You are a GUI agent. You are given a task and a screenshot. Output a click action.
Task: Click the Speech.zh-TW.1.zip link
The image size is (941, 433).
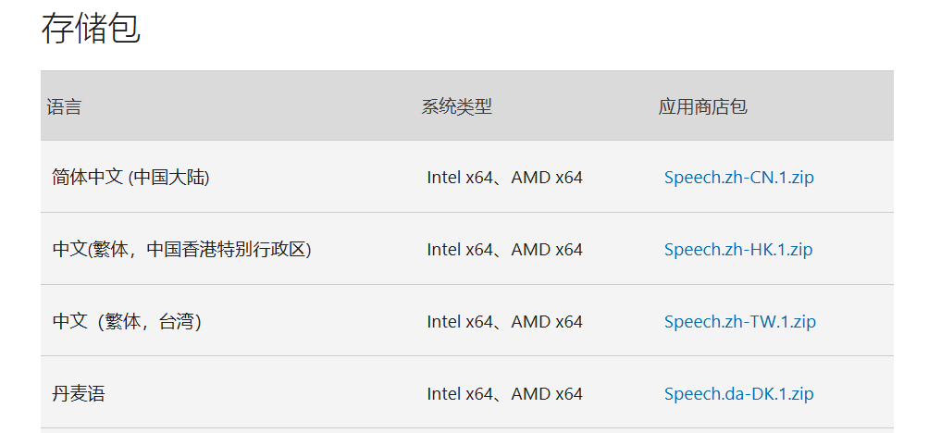(740, 322)
